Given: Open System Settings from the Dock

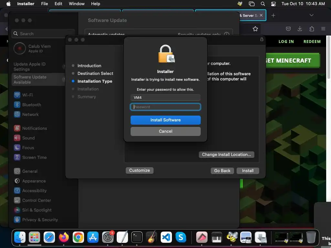Looking at the screenshot, I should 108,237.
